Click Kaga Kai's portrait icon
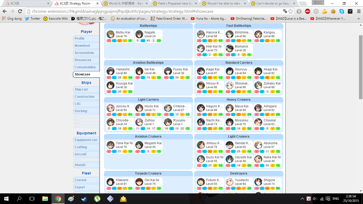The width and height of the screenshot is (363, 204). pyautogui.click(x=201, y=71)
